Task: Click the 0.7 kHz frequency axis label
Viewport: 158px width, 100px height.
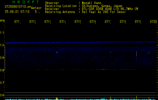Action: [2, 83]
